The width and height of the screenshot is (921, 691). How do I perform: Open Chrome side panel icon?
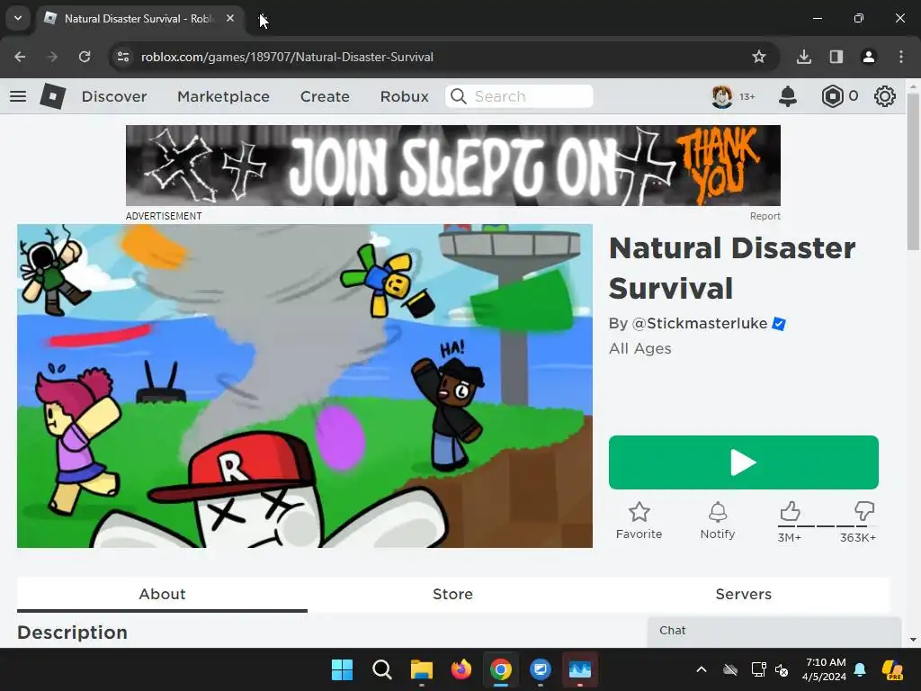(x=836, y=57)
